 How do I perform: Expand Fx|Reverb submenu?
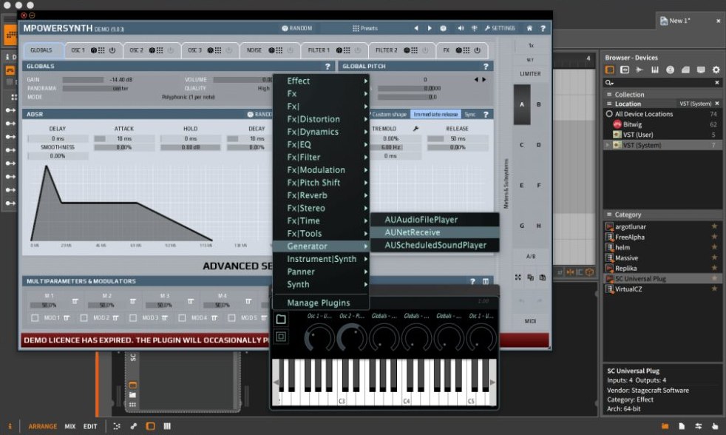[x=320, y=195]
